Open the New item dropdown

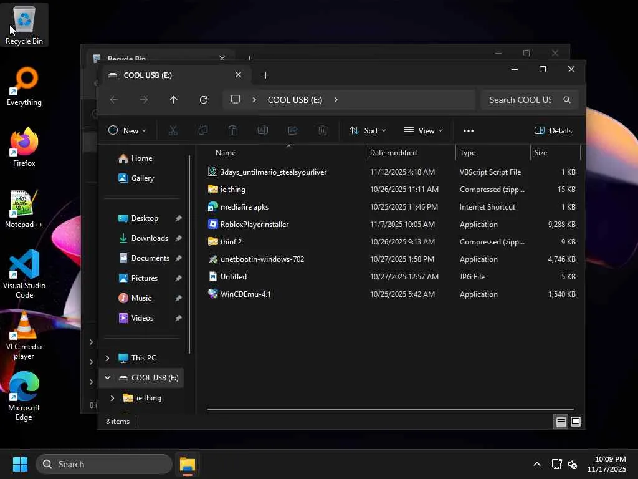point(127,131)
